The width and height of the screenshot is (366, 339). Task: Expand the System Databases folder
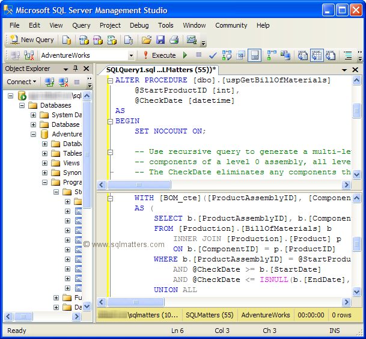(34, 115)
